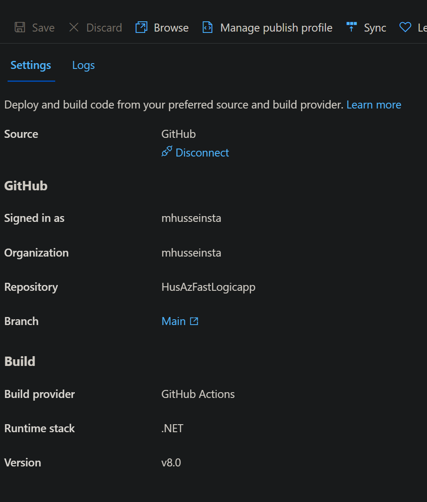Image resolution: width=427 pixels, height=502 pixels.
Task: Click the external-link icon beside Main branch
Action: coord(194,321)
